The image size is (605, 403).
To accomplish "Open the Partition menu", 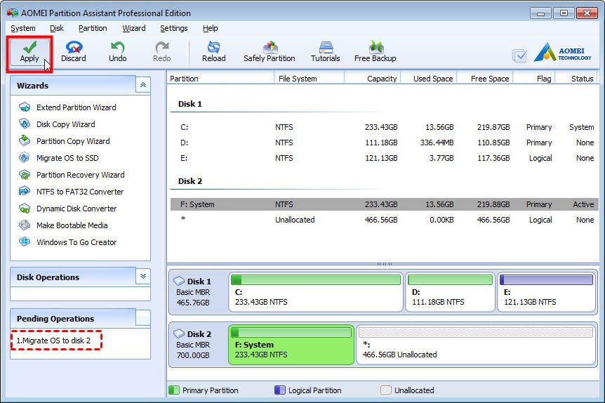I will 93,28.
